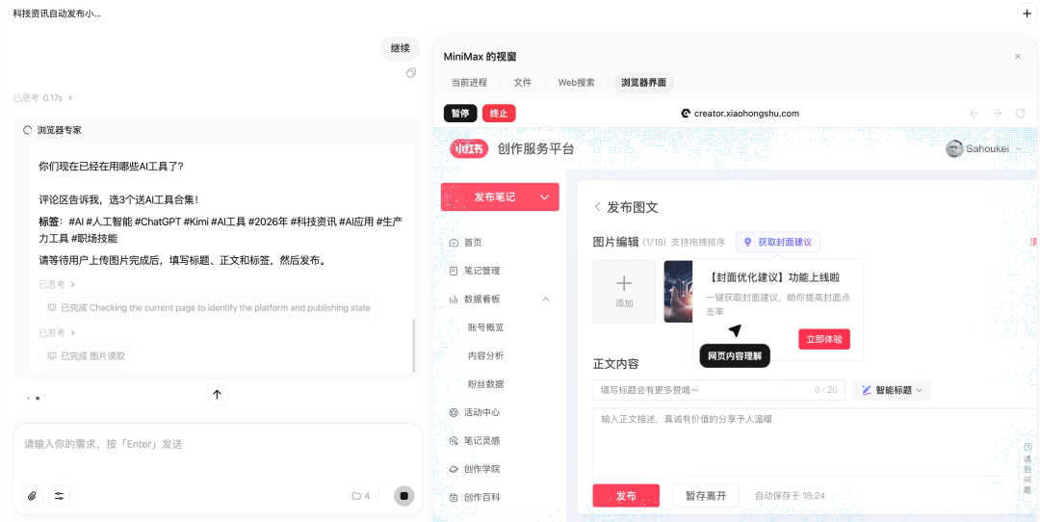Screen dimensions: 1040x522
Task: Click the title input field 填写标题
Action: pos(703,390)
